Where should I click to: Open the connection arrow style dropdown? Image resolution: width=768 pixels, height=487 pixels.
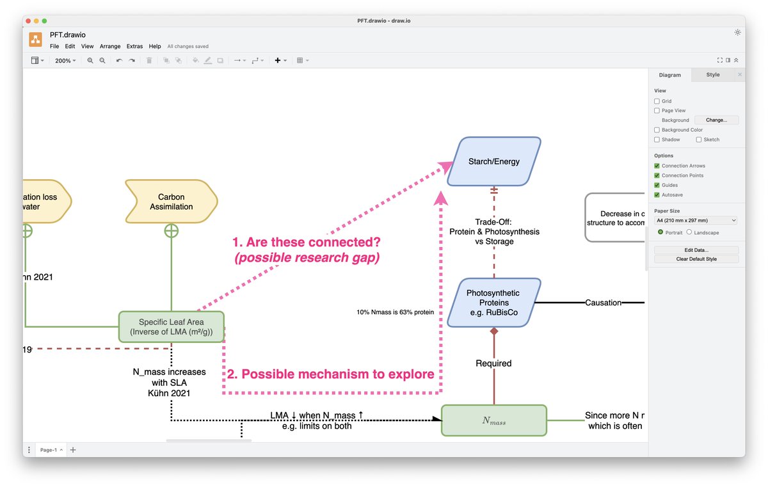pos(239,61)
